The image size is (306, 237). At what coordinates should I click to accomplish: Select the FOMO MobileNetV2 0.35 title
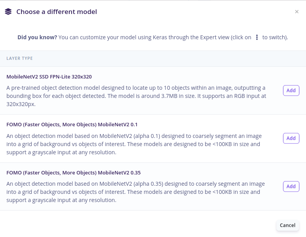73,173
